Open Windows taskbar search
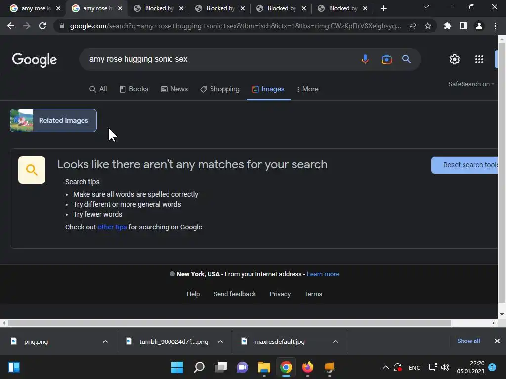Image resolution: width=506 pixels, height=379 pixels. click(199, 367)
